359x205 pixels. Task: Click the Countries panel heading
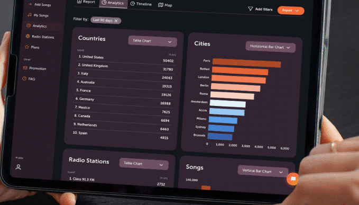(92, 38)
